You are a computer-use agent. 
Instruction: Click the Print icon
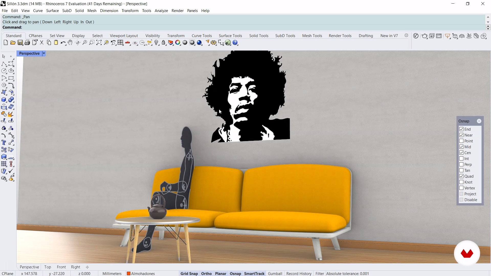coord(27,43)
